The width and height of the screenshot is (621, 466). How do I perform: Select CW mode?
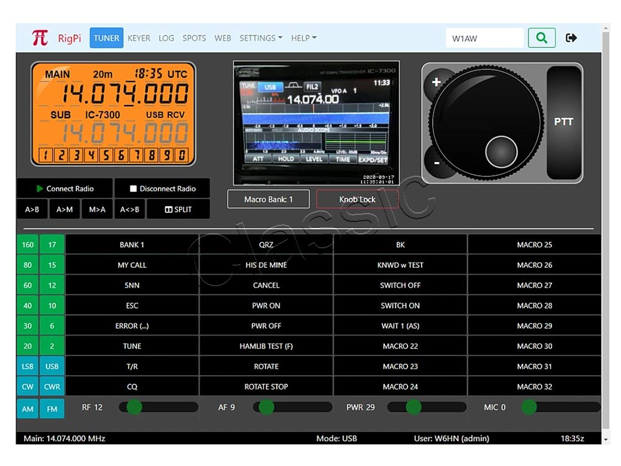(x=27, y=386)
